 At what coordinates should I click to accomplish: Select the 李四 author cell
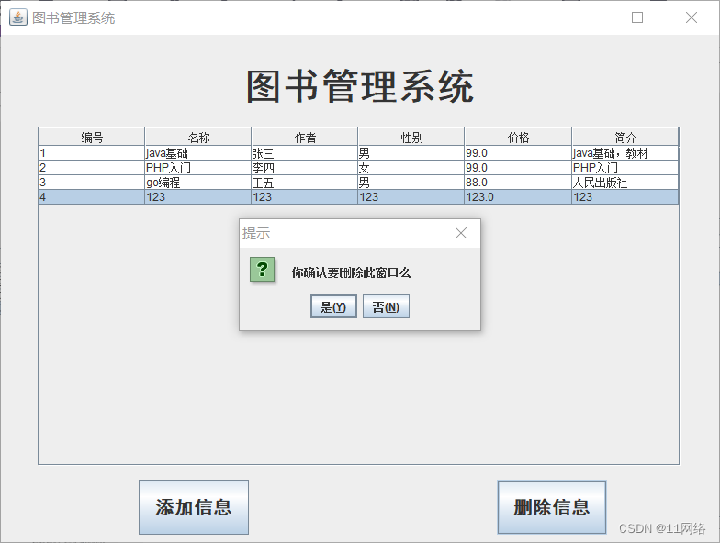[x=305, y=167]
